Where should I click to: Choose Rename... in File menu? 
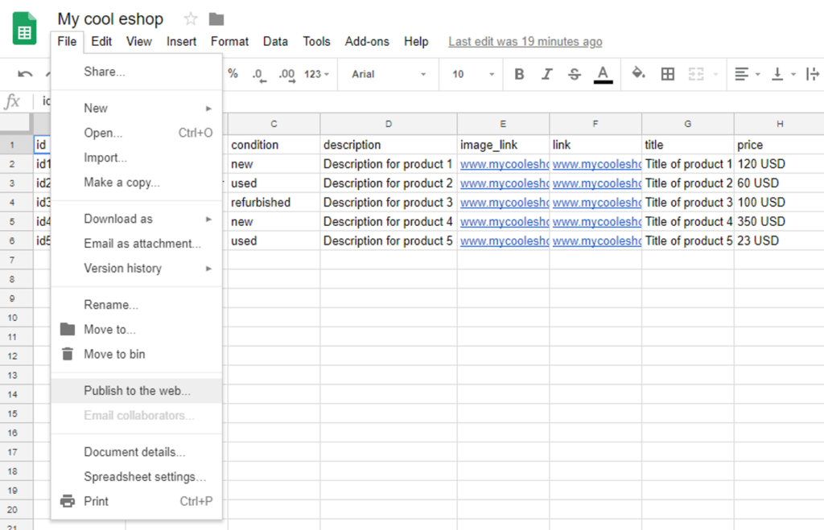137,305
